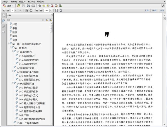Screen dimensions: 167x127
Task: Select bookmark 1.4.8 书签
Action: click(24, 115)
